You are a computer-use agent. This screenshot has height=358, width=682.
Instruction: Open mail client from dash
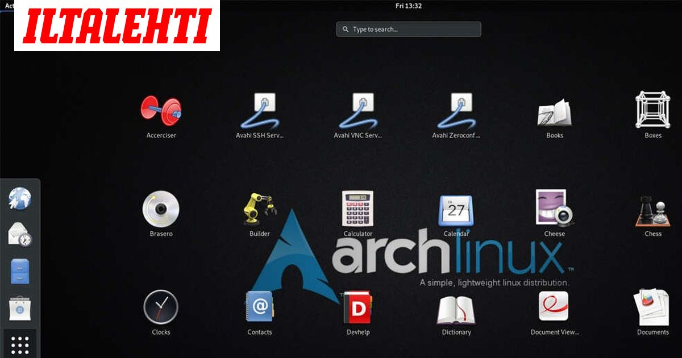[20, 234]
